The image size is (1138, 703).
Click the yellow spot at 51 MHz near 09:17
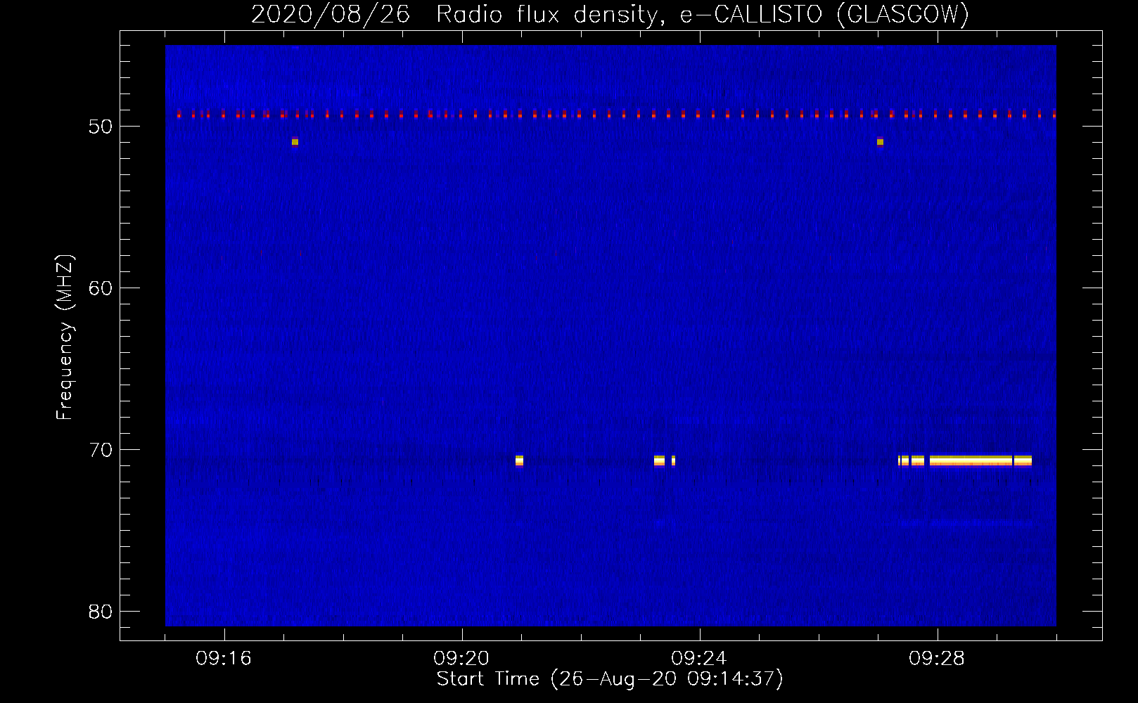(x=295, y=142)
